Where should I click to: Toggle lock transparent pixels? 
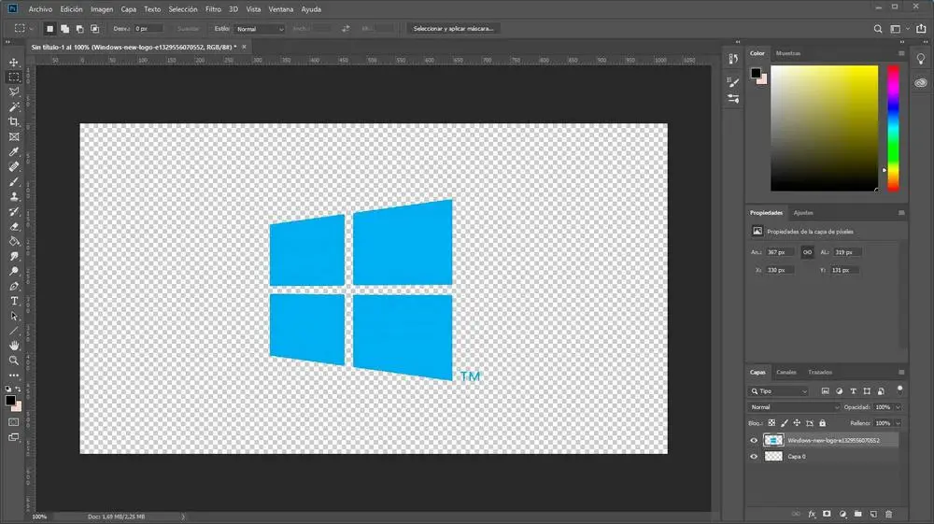pos(771,423)
